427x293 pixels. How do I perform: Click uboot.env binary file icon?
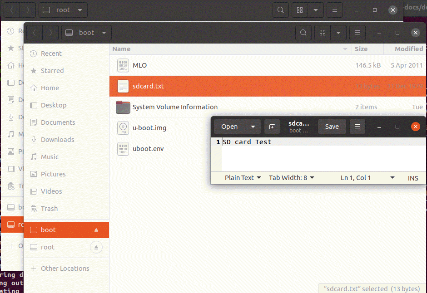[123, 149]
